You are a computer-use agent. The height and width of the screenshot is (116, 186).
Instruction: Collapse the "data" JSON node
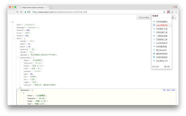tap(14, 38)
